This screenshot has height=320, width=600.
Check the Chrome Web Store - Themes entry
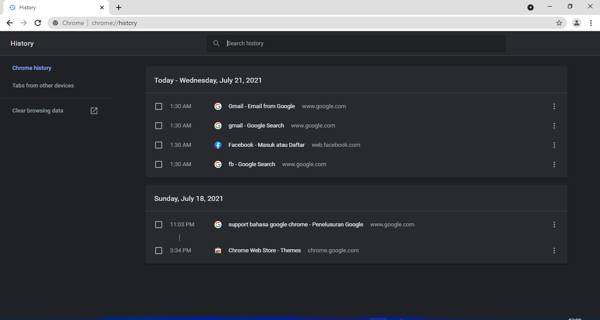(159, 250)
